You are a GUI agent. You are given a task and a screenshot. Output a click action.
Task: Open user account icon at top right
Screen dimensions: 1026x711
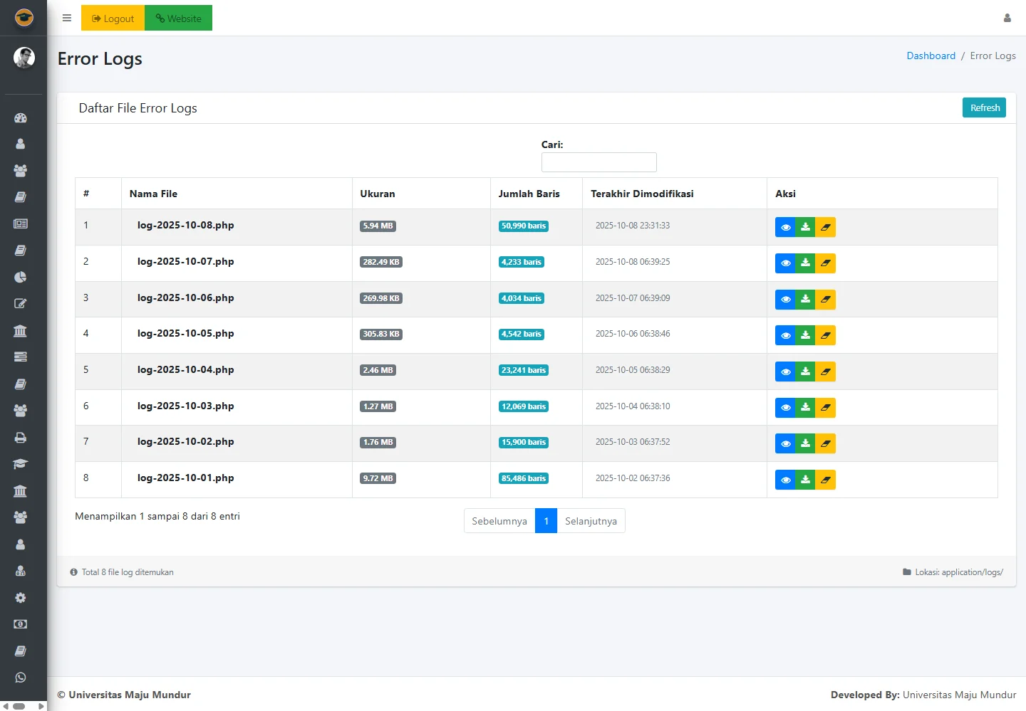(1007, 19)
